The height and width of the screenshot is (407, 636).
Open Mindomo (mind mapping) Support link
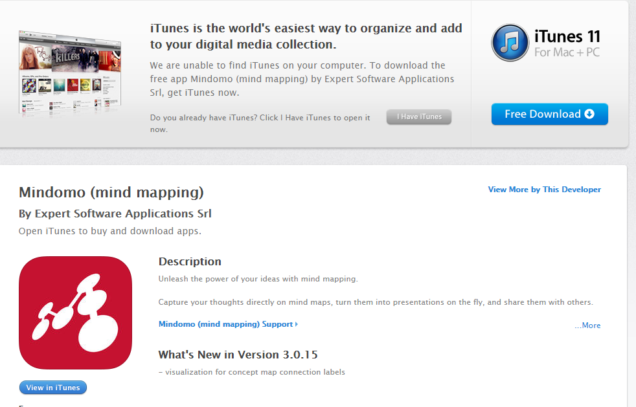pyautogui.click(x=228, y=324)
